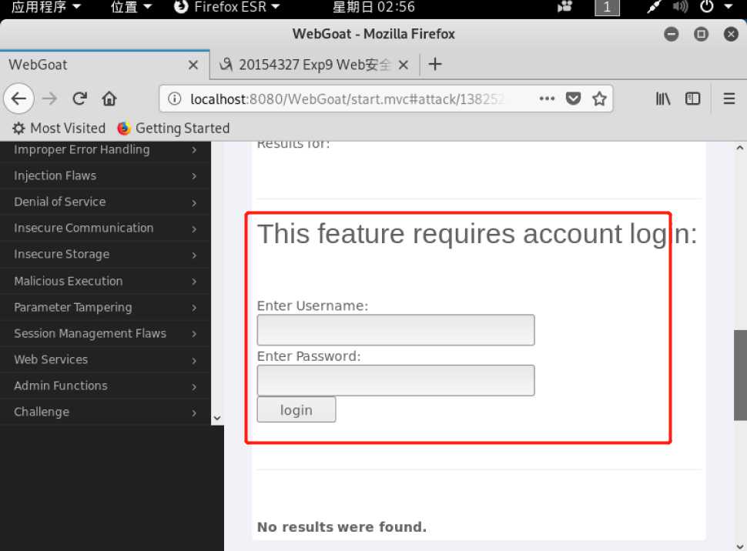Click 'This feature requires account login:' heading
The height and width of the screenshot is (551, 747).
pos(477,234)
